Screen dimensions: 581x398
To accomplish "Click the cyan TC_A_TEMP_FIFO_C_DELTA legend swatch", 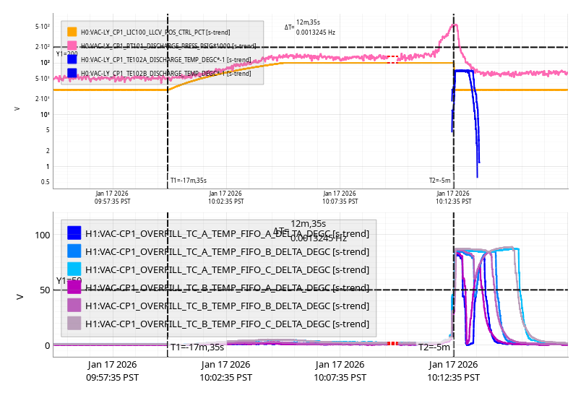I will (74, 269).
